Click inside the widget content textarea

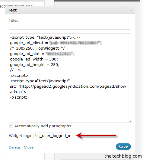point(70,78)
